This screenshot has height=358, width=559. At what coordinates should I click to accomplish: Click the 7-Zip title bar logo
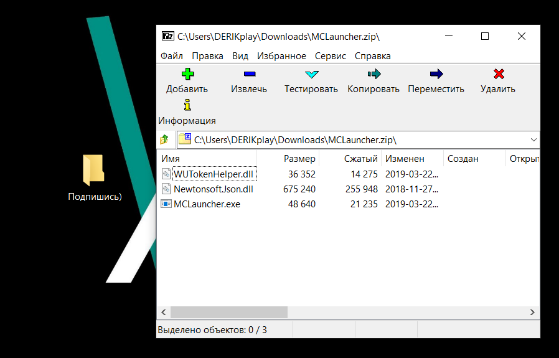click(168, 36)
